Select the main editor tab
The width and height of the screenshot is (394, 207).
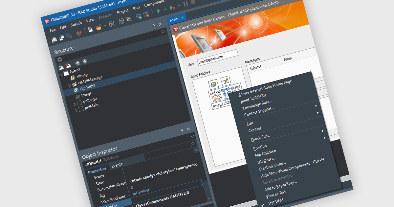tap(174, 19)
